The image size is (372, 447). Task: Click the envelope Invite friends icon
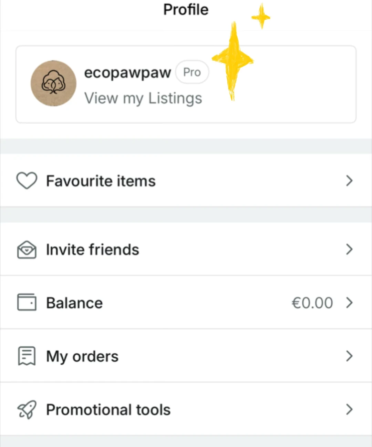click(x=27, y=250)
